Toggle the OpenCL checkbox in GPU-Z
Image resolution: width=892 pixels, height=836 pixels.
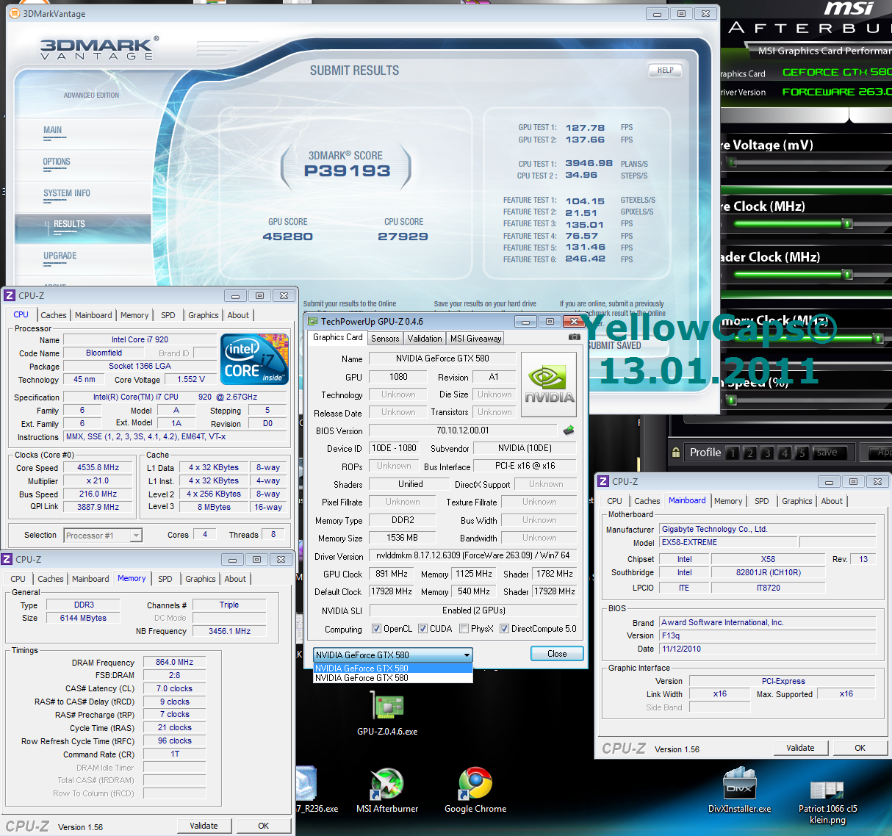tap(376, 629)
